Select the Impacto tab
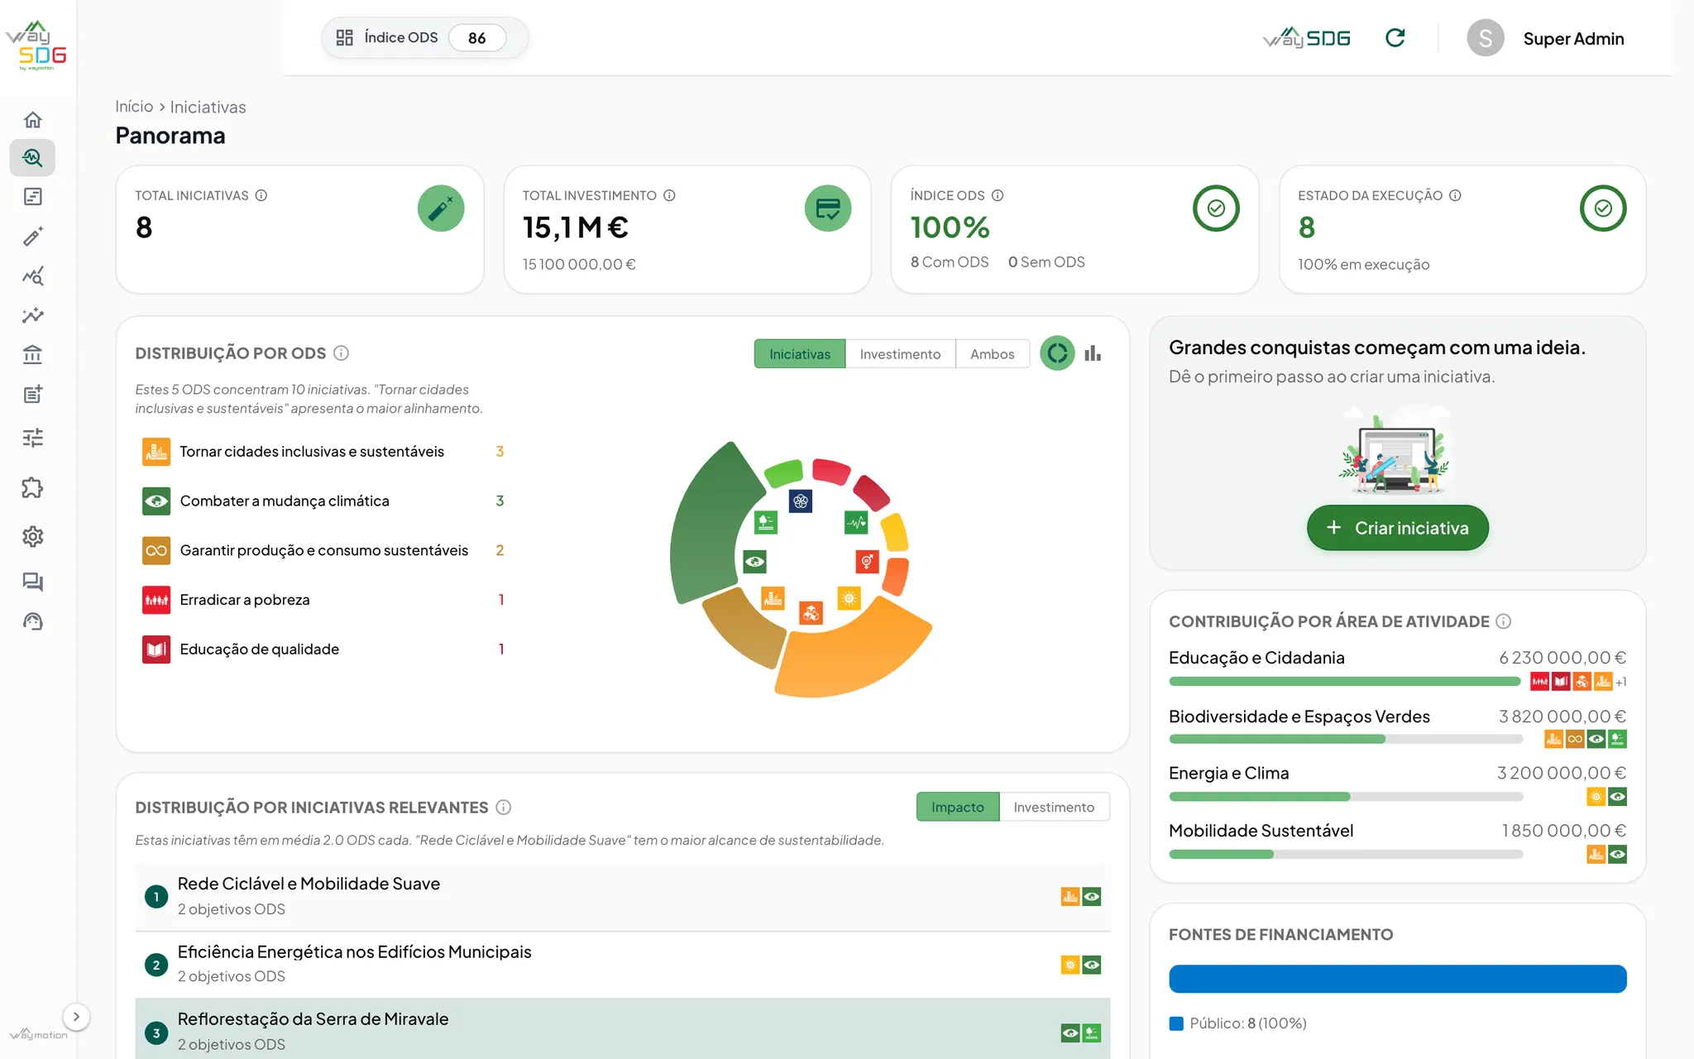The image size is (1694, 1059). [958, 807]
